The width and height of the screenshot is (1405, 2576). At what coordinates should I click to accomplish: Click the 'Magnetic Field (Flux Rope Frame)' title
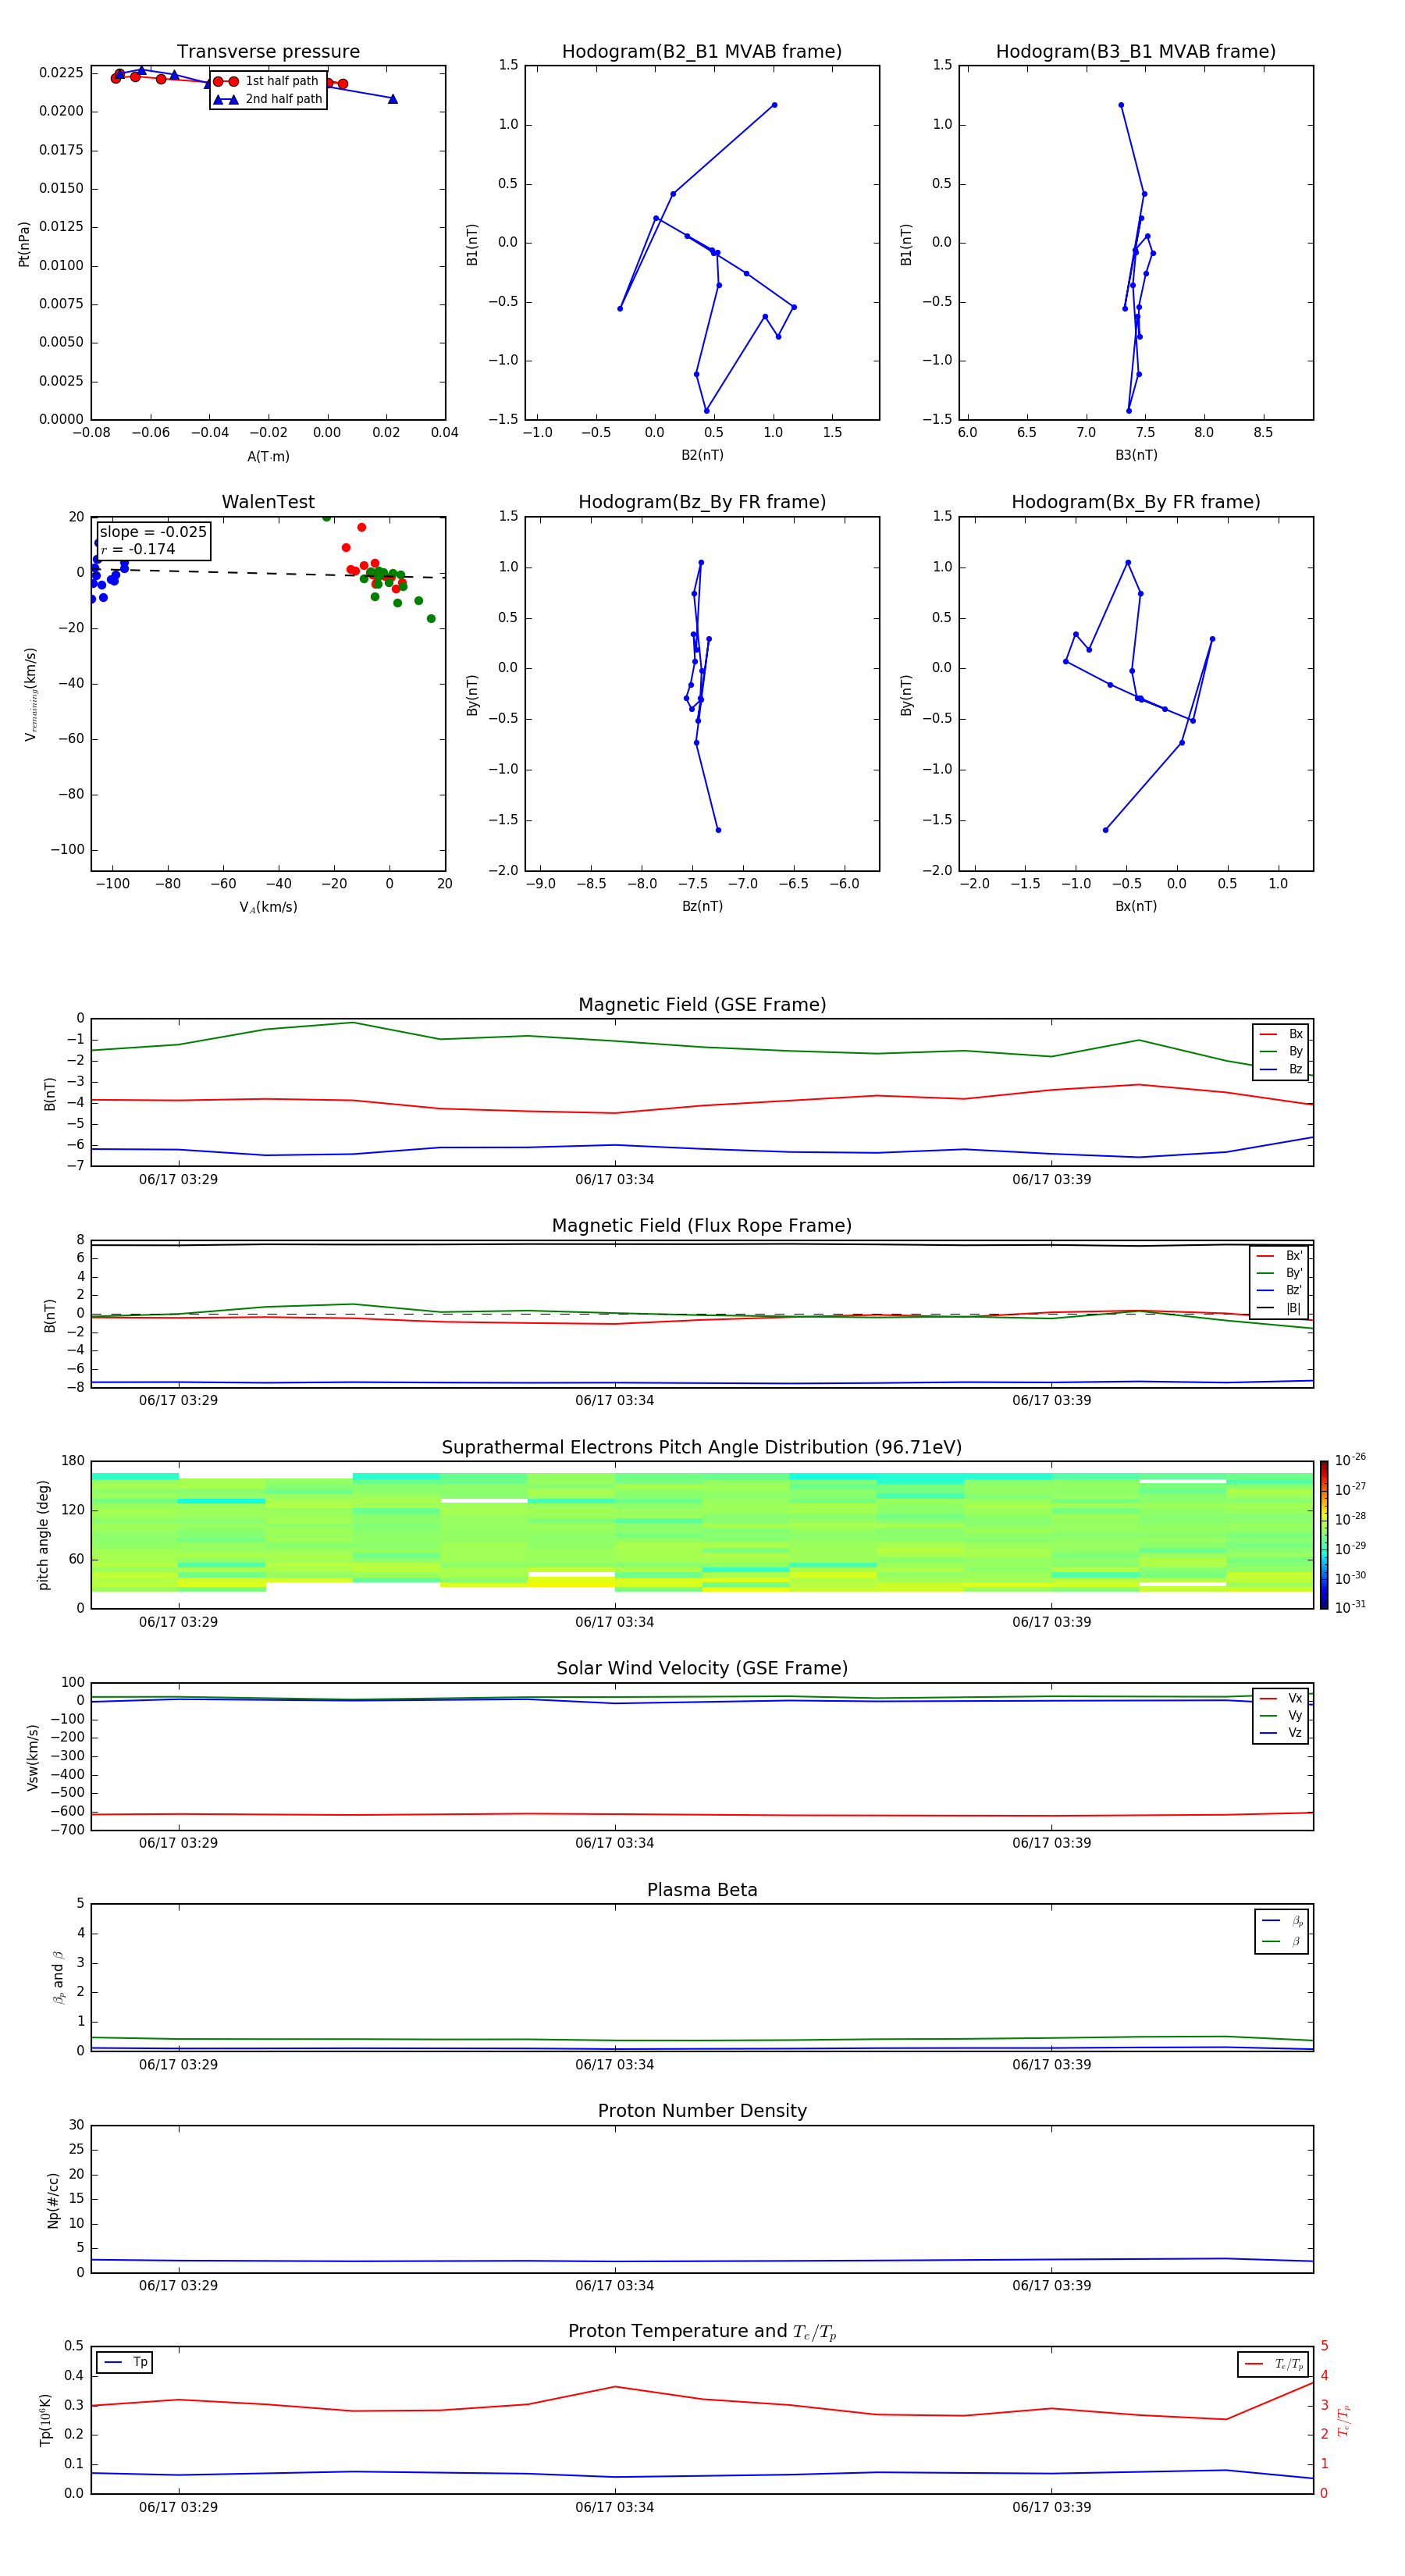click(x=702, y=1226)
